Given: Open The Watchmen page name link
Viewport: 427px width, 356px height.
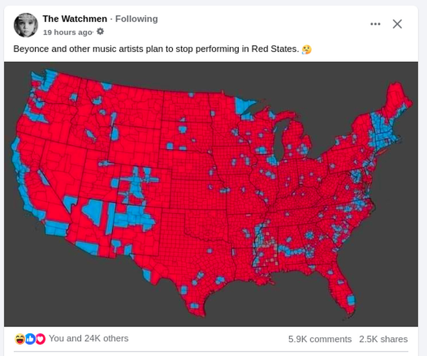Looking at the screenshot, I should pyautogui.click(x=75, y=19).
